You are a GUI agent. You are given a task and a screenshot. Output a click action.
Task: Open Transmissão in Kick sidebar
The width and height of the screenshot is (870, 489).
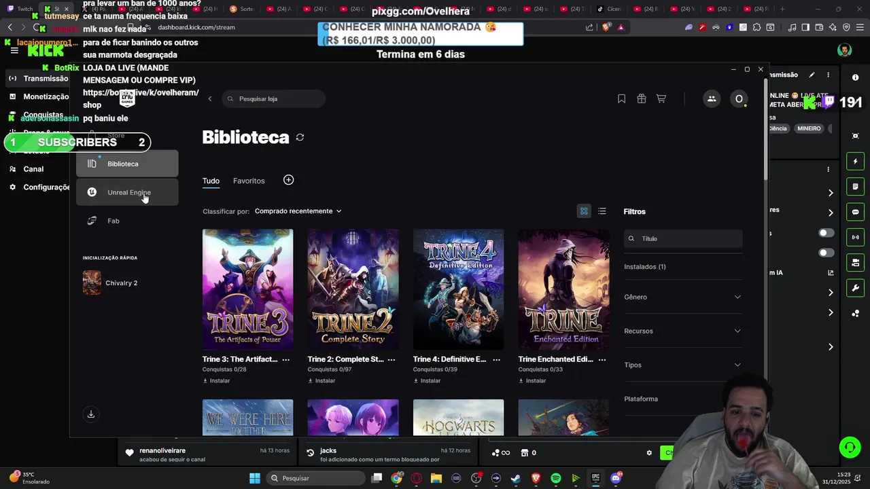[x=39, y=78]
